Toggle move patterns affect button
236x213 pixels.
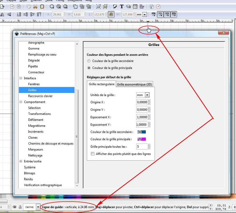(x=174, y=14)
